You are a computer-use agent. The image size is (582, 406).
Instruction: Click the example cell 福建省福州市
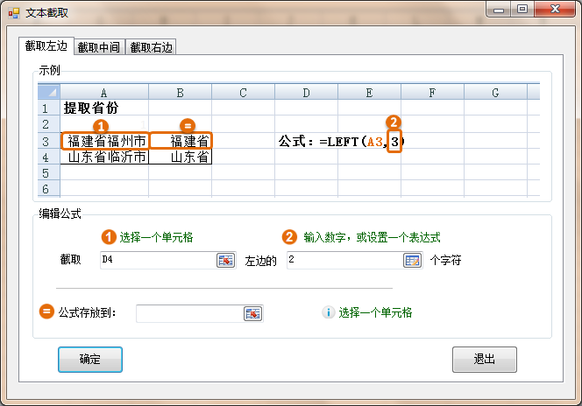pos(104,141)
